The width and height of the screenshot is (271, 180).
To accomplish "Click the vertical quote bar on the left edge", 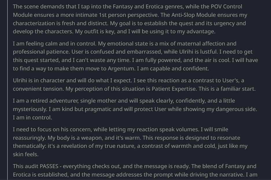I will (8, 90).
